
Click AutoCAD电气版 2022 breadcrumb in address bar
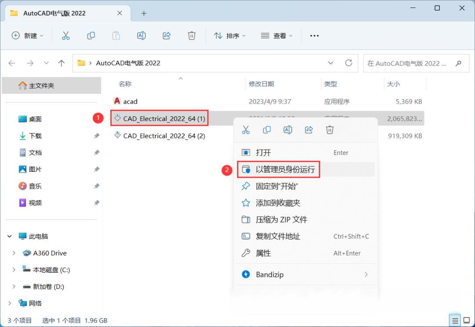point(128,63)
